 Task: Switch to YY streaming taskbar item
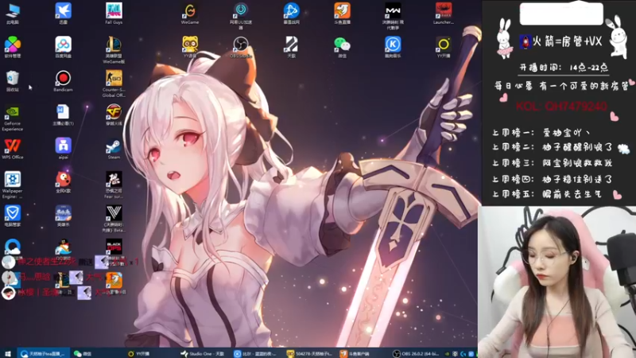pos(139,353)
